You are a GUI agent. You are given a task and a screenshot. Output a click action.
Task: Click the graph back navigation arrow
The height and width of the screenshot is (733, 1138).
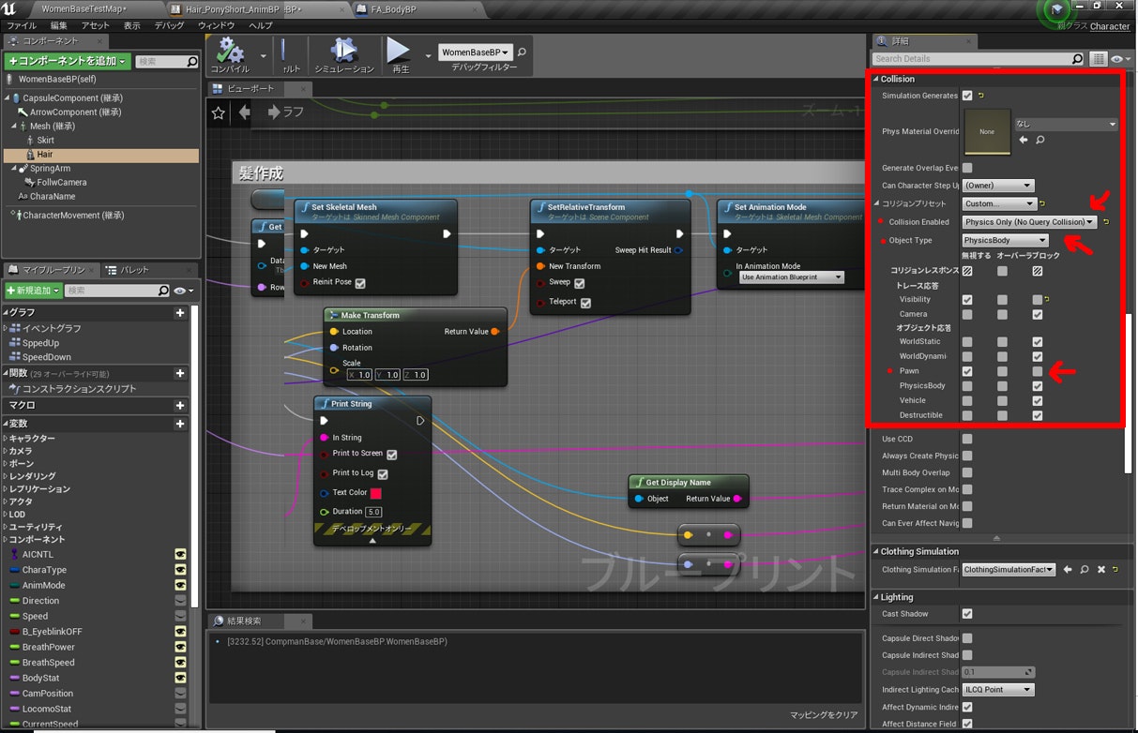click(245, 112)
